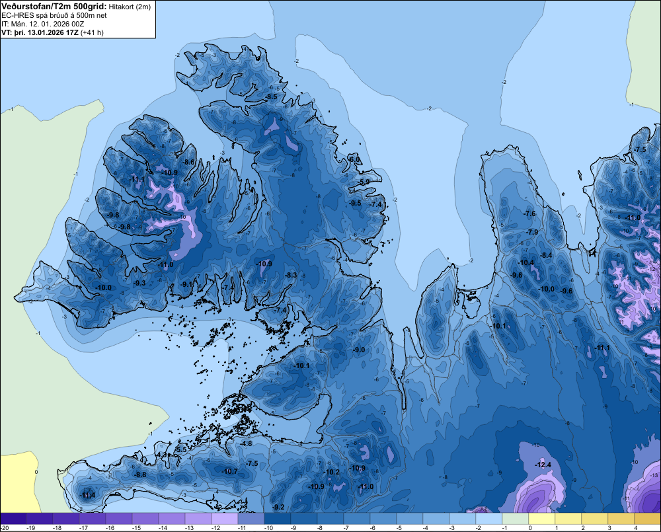661x532 pixels.
Task: Select the legend swatch between 3 and 4
Action: coord(621,519)
